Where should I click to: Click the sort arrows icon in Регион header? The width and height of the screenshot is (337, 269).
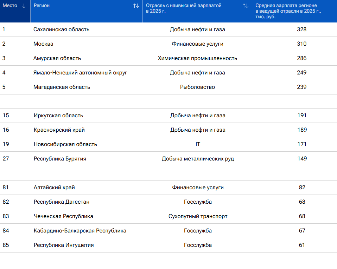(136, 6)
